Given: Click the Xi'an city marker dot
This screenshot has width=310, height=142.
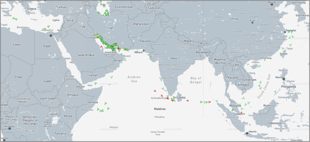Looking at the screenshot, I should click(253, 22).
